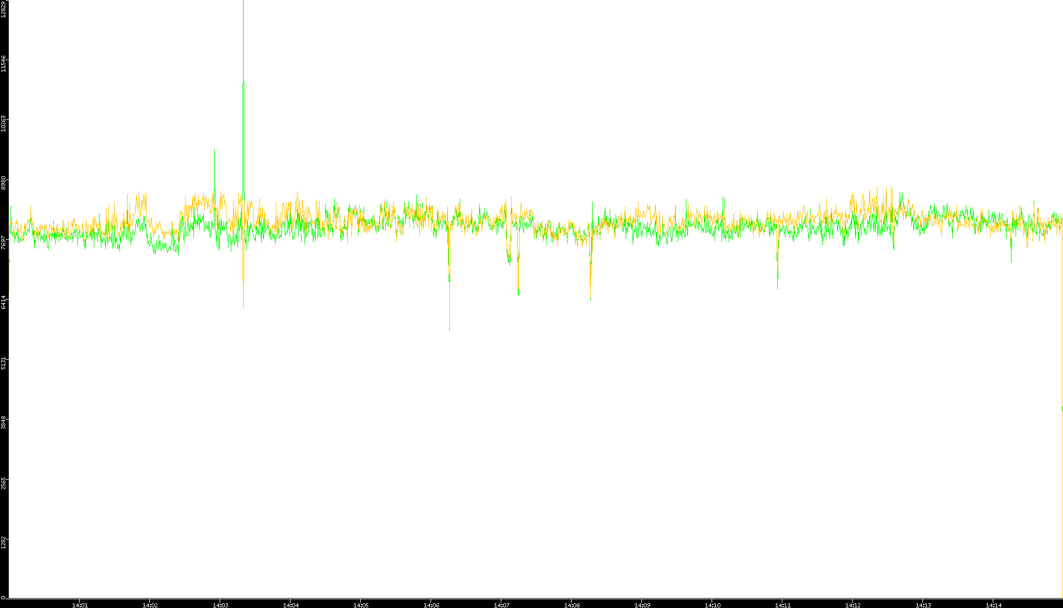
Task: Click the 14:05 time axis label
Action: pyautogui.click(x=361, y=605)
